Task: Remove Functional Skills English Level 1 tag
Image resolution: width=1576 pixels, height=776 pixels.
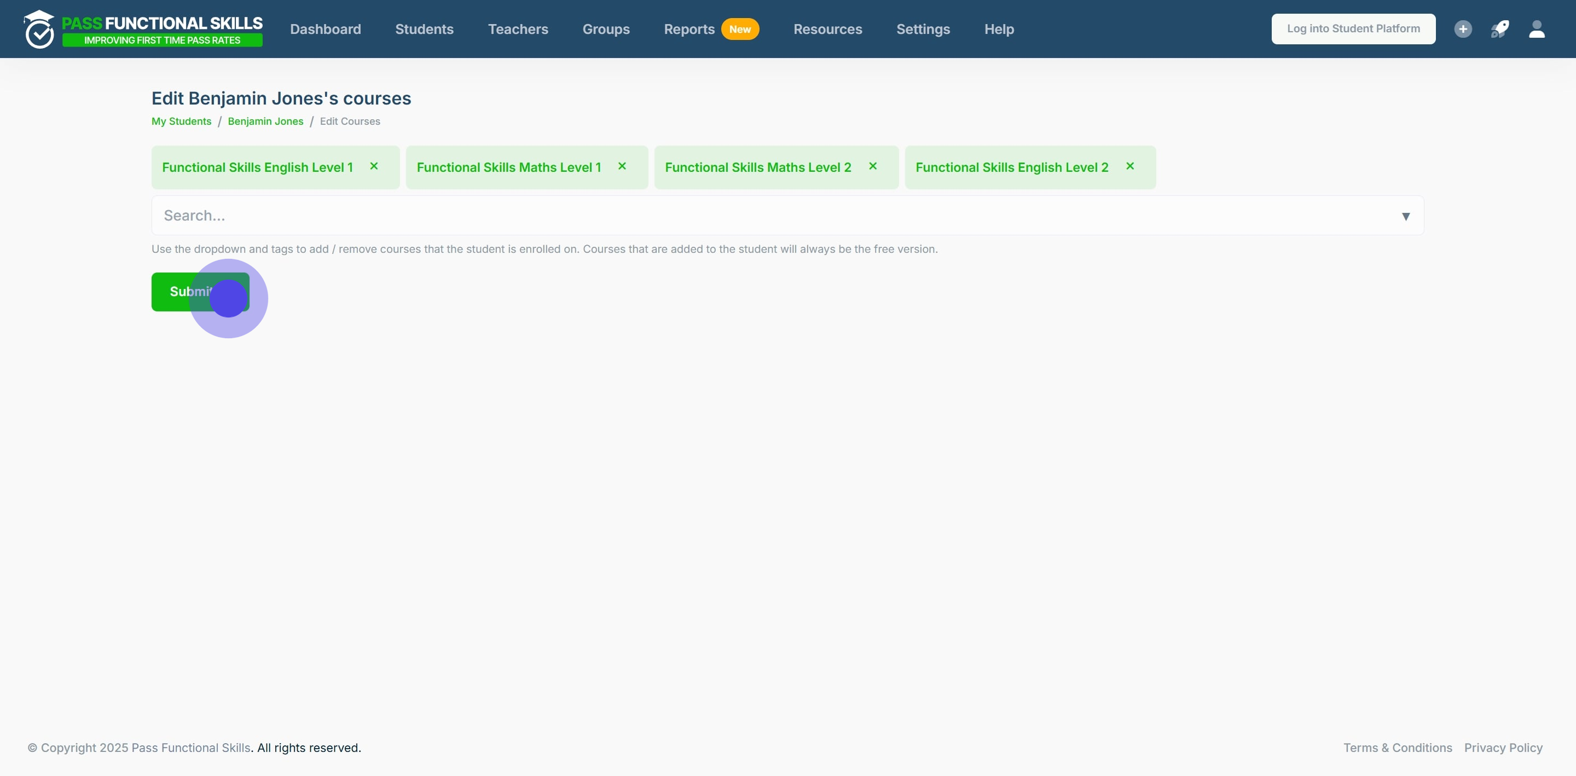Action: coord(374,166)
